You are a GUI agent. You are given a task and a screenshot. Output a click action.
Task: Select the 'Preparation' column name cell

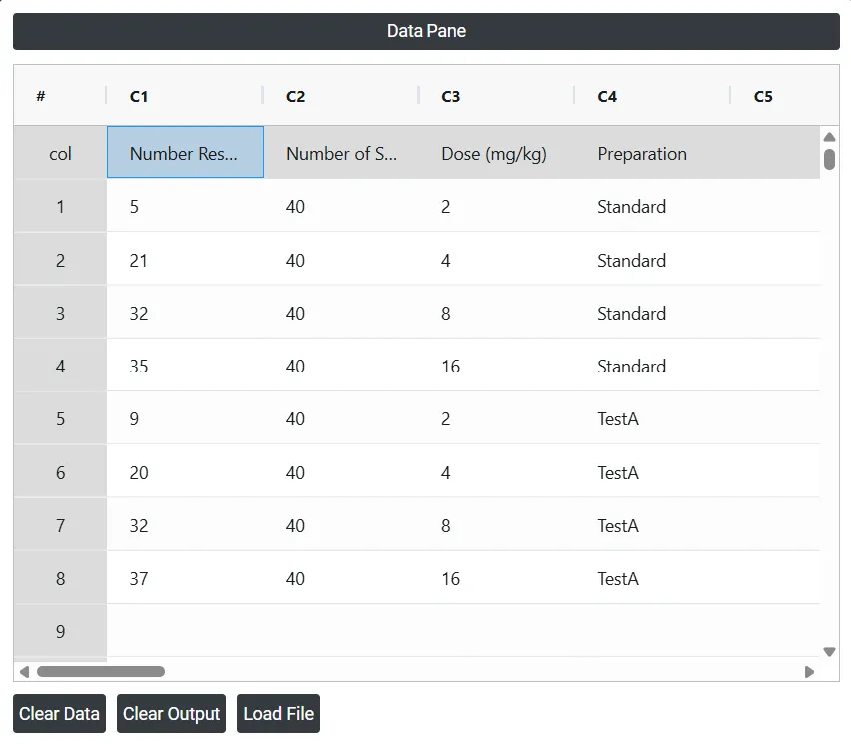point(653,153)
